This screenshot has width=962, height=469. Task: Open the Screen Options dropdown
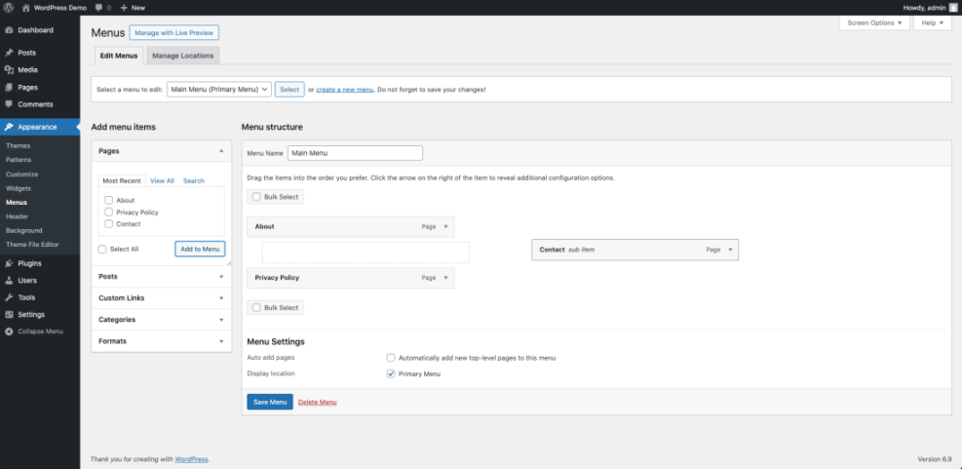pos(874,22)
